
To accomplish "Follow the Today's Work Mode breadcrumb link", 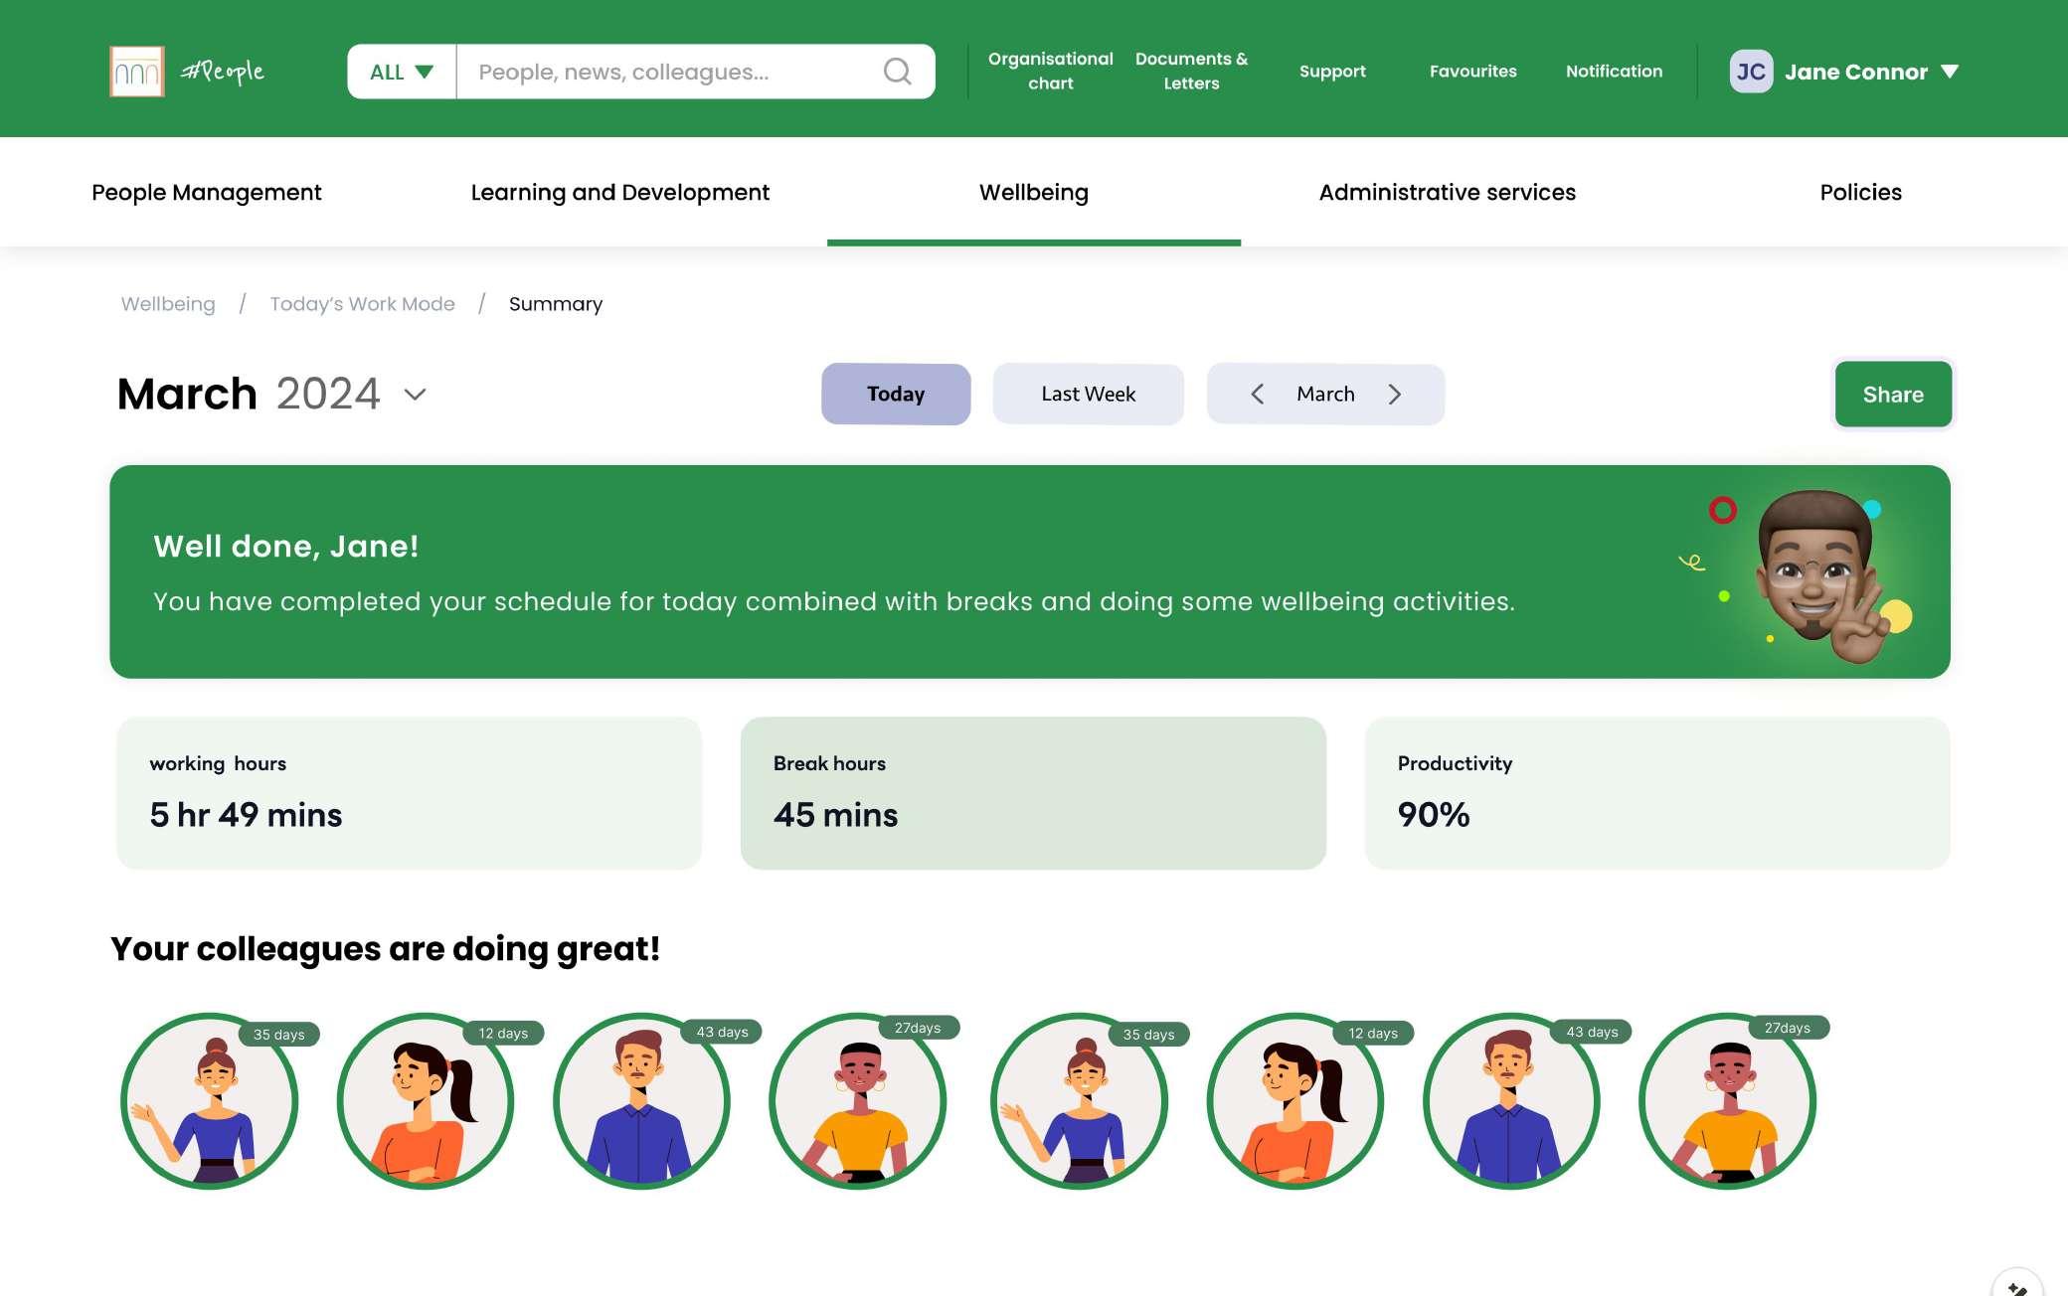I will (x=362, y=304).
